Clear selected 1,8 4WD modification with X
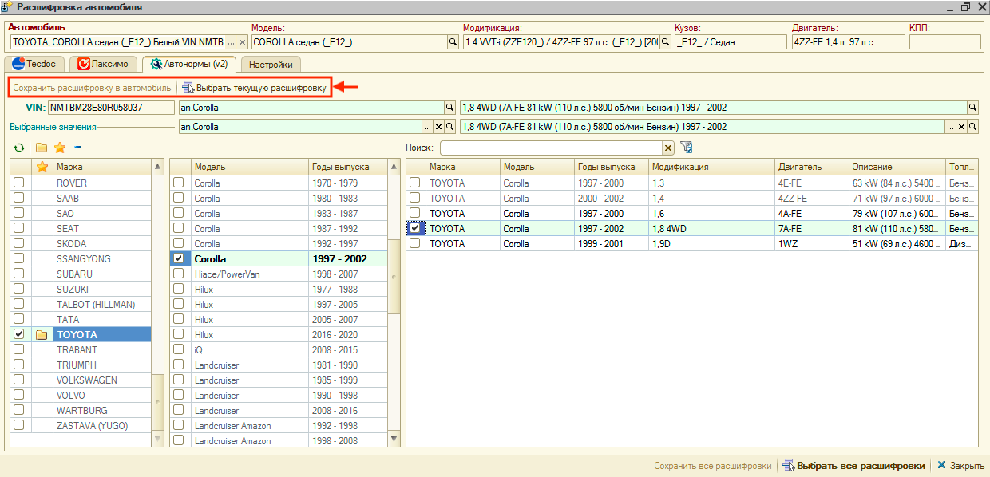Image resolution: width=990 pixels, height=477 pixels. click(961, 127)
